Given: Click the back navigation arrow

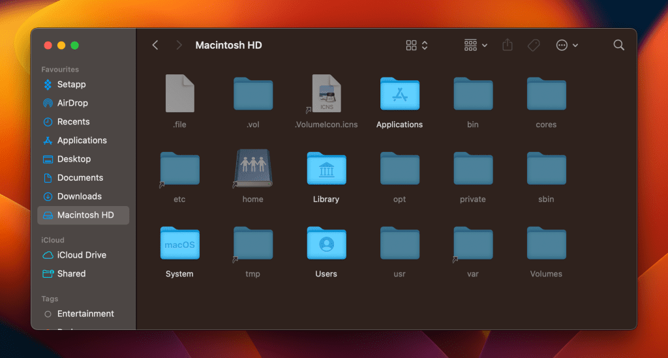Looking at the screenshot, I should pyautogui.click(x=155, y=45).
